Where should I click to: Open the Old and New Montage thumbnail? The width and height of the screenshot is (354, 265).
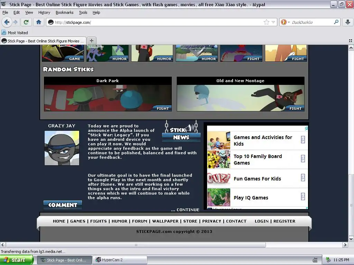pyautogui.click(x=241, y=94)
